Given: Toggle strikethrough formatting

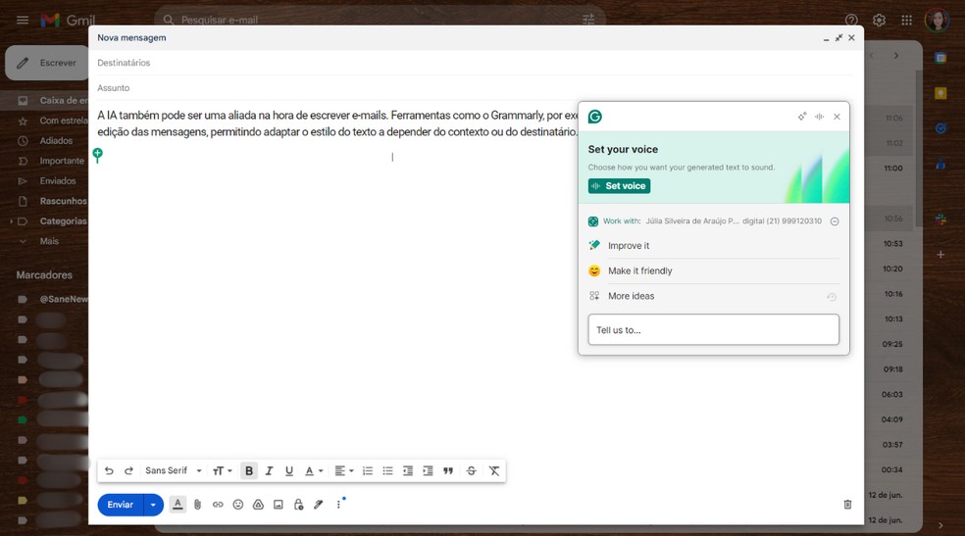Looking at the screenshot, I should (x=471, y=471).
